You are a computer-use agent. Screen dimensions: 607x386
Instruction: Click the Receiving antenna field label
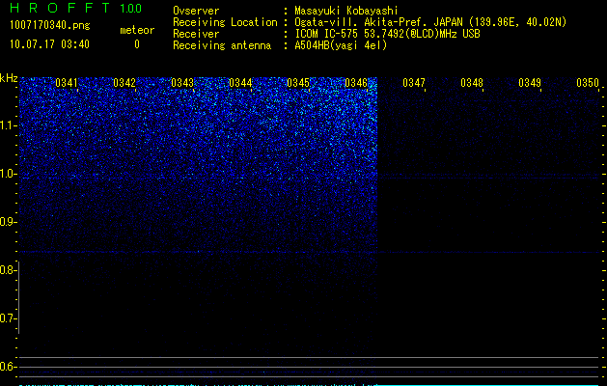tap(222, 45)
